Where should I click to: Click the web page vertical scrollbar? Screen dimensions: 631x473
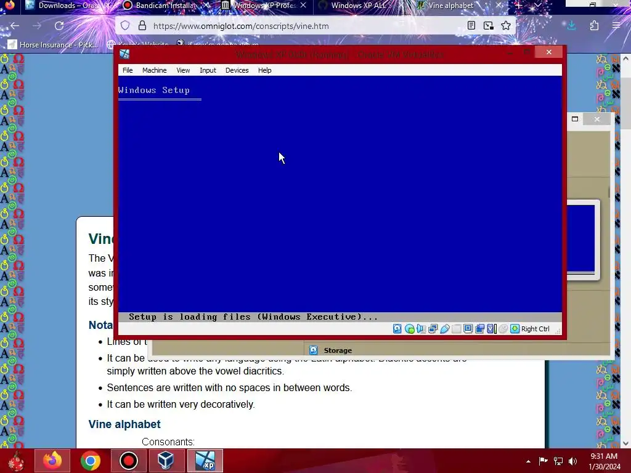tap(625, 251)
